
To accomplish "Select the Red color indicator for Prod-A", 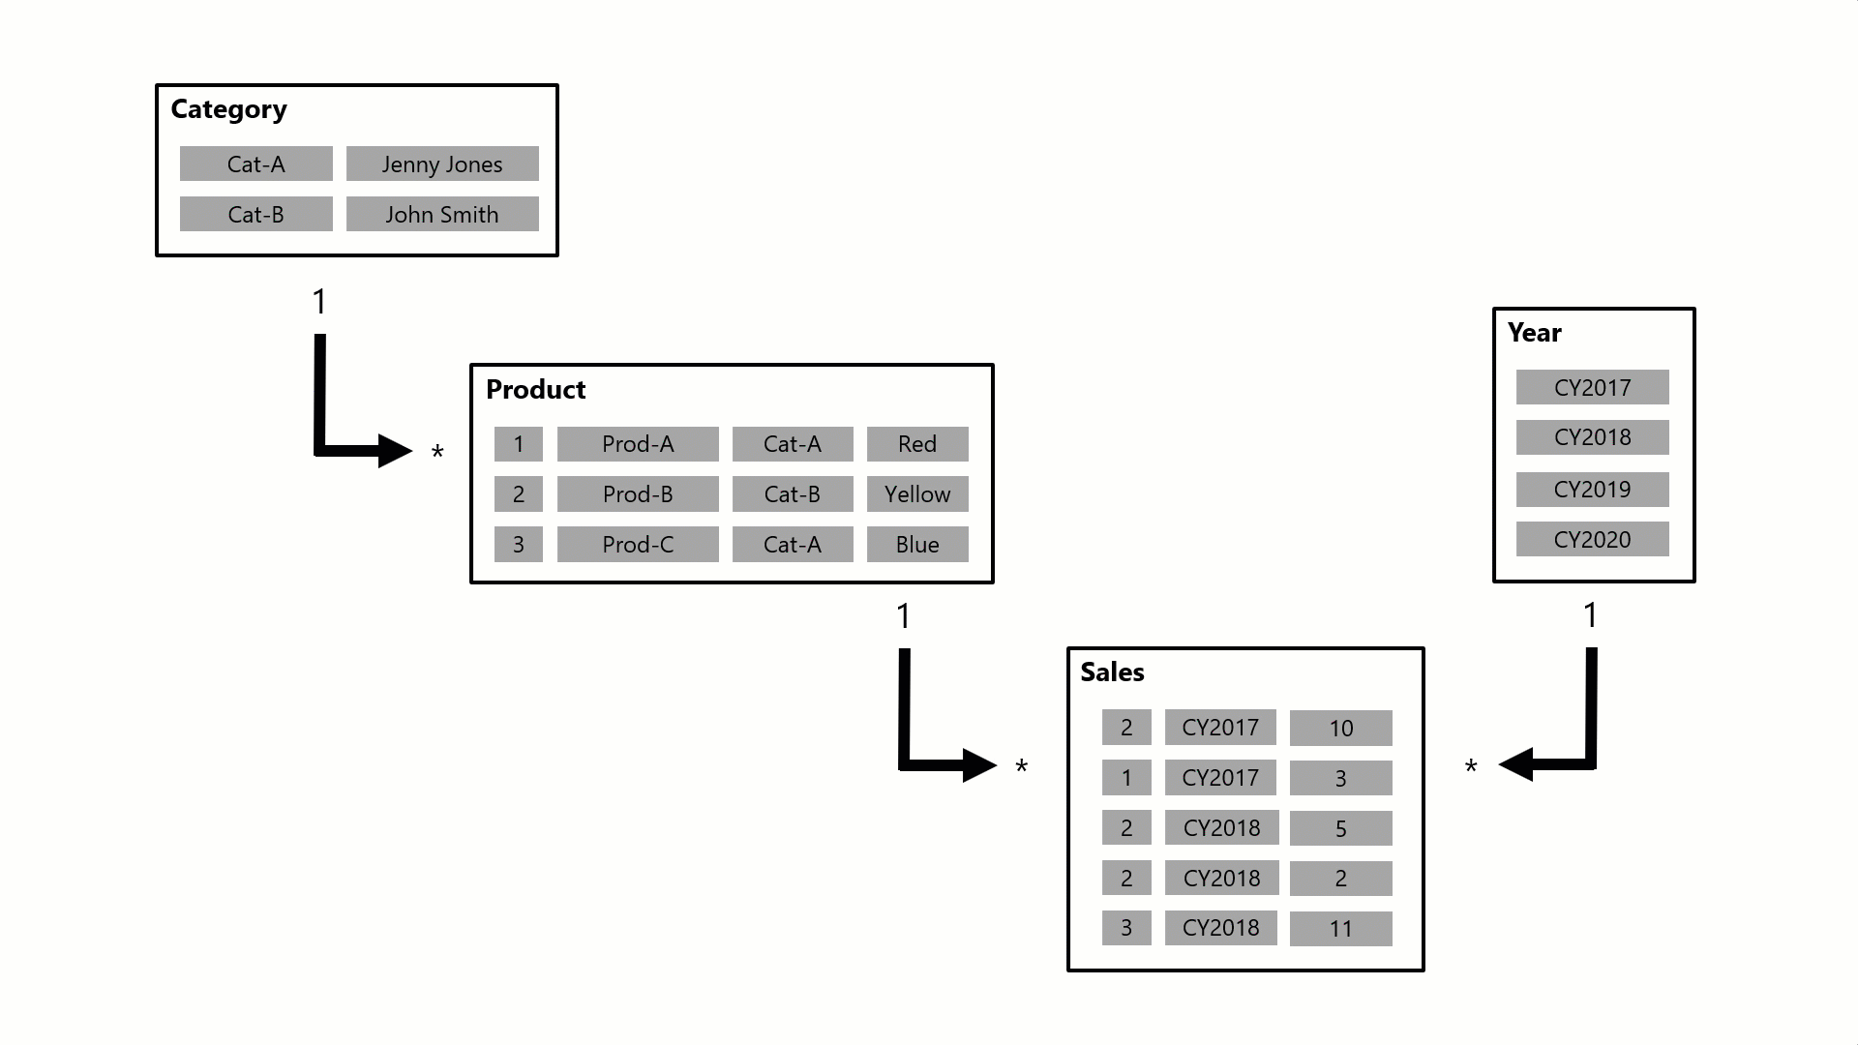I will coord(916,443).
